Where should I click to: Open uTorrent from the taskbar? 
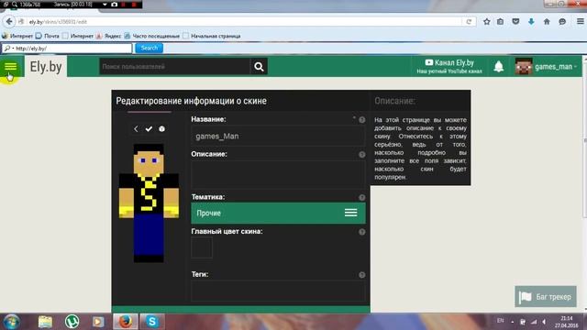click(x=72, y=322)
